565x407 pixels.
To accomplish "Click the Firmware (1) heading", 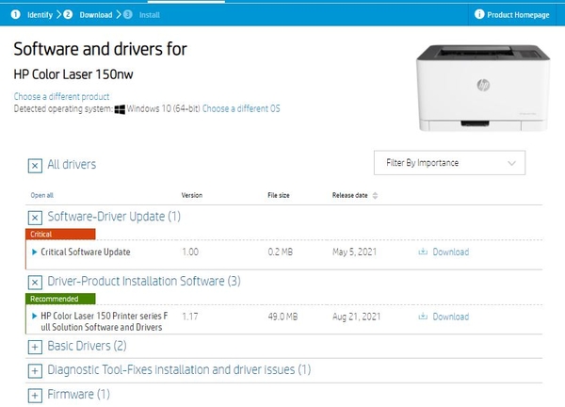I will click(78, 394).
